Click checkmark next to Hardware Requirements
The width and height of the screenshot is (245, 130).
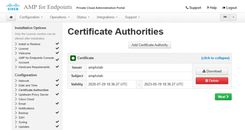57,66
